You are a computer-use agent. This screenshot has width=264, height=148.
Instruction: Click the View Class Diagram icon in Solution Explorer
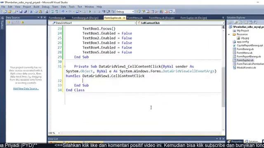coord(255,22)
